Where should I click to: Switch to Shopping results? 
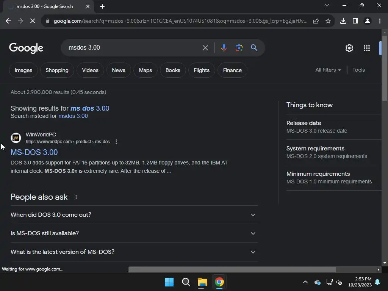coord(57,70)
